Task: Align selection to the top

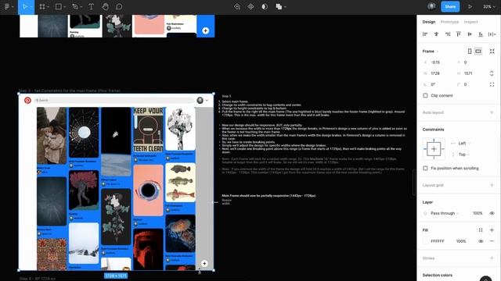Action: (x=459, y=34)
